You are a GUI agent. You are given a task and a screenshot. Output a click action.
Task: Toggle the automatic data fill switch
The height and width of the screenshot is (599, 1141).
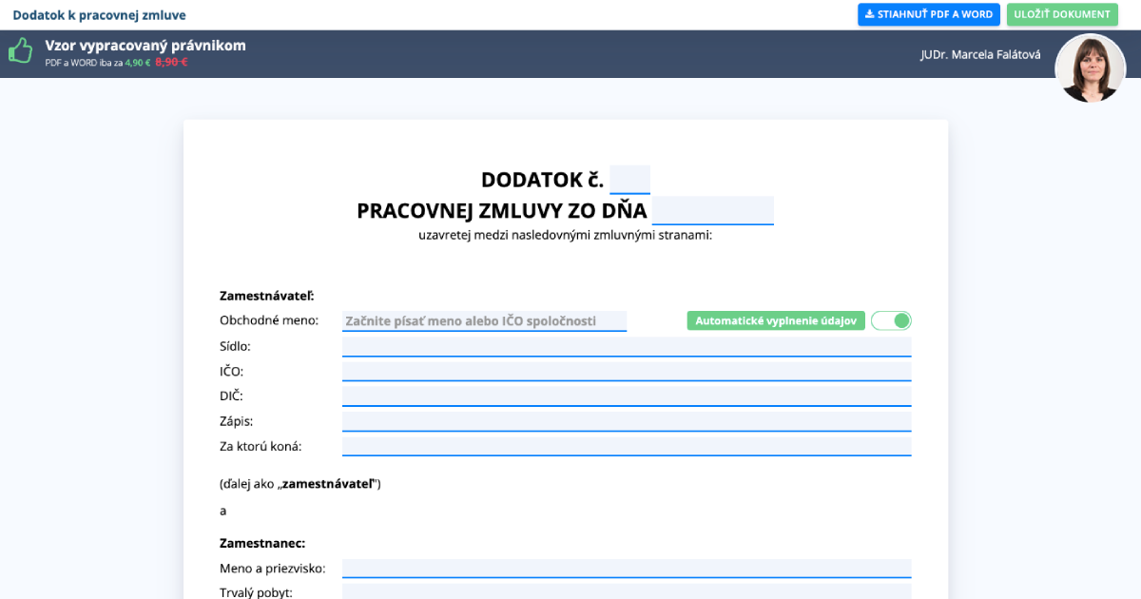coord(890,320)
